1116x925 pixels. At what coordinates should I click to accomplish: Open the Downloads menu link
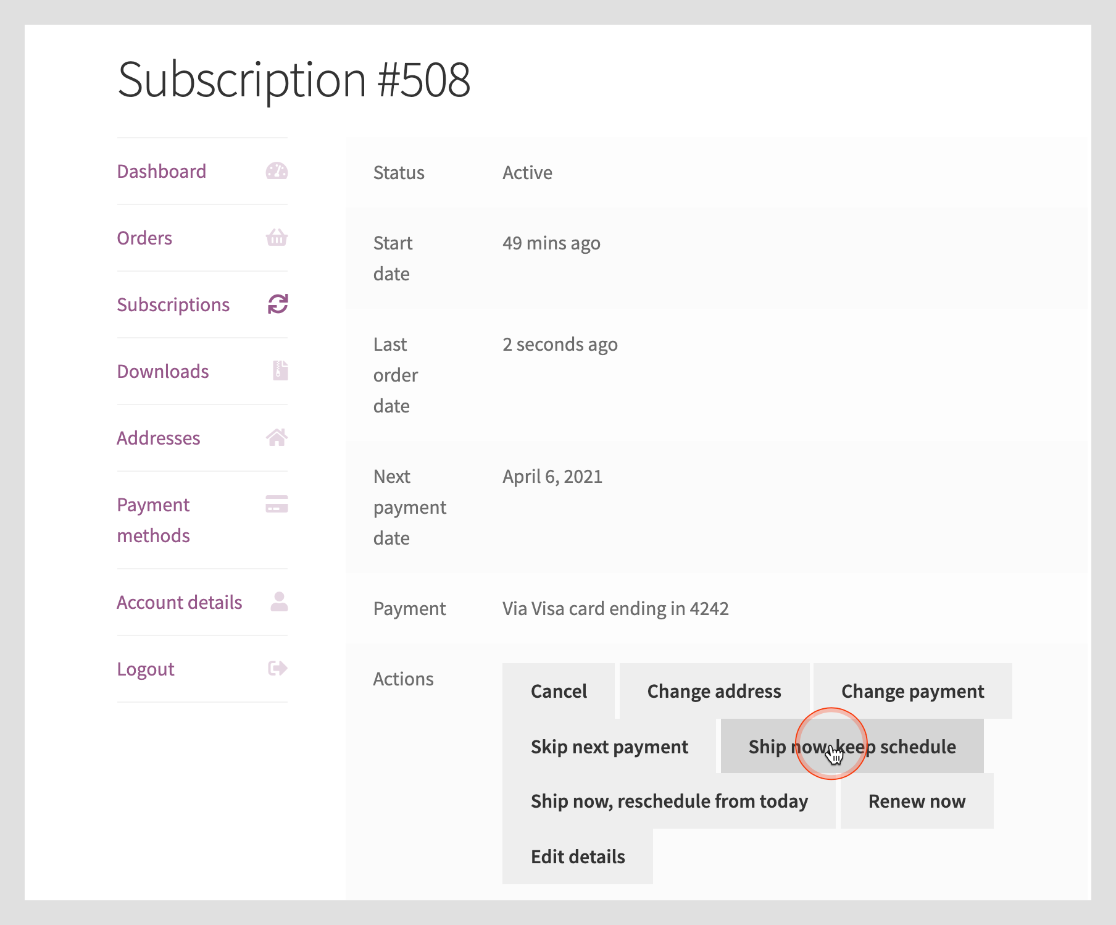click(163, 371)
